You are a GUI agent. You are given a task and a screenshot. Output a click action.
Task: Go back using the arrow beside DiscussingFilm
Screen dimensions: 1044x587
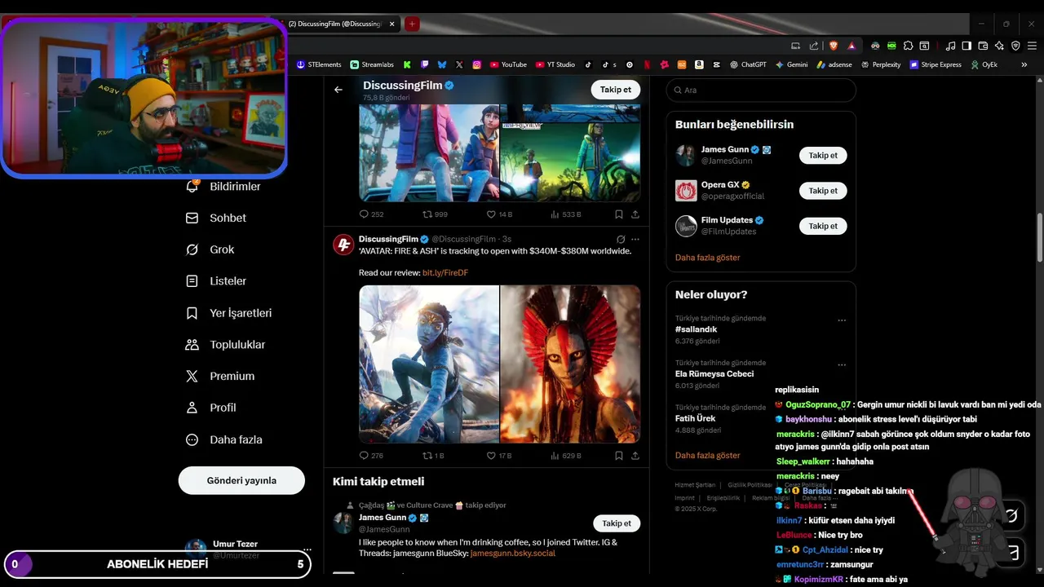click(x=338, y=90)
